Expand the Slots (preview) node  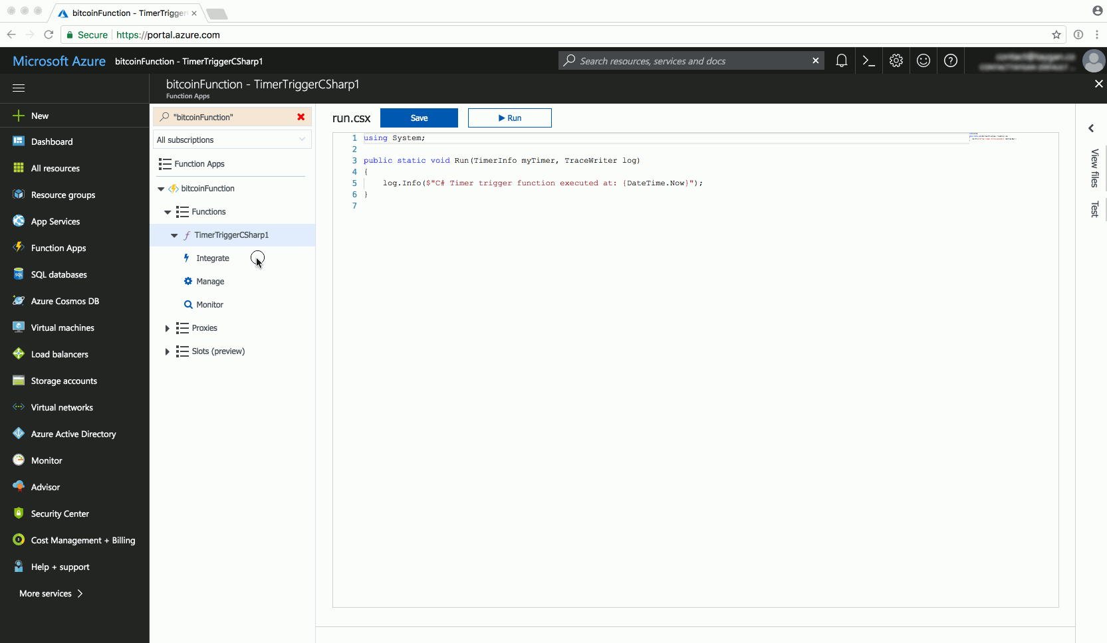click(167, 351)
